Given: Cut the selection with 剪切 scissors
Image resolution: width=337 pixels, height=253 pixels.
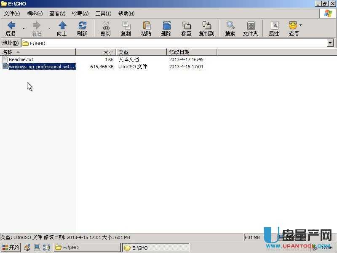Looking at the screenshot, I should [106, 29].
